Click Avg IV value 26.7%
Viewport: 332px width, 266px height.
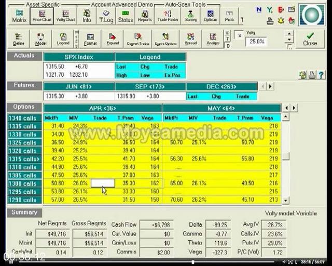tap(274, 225)
